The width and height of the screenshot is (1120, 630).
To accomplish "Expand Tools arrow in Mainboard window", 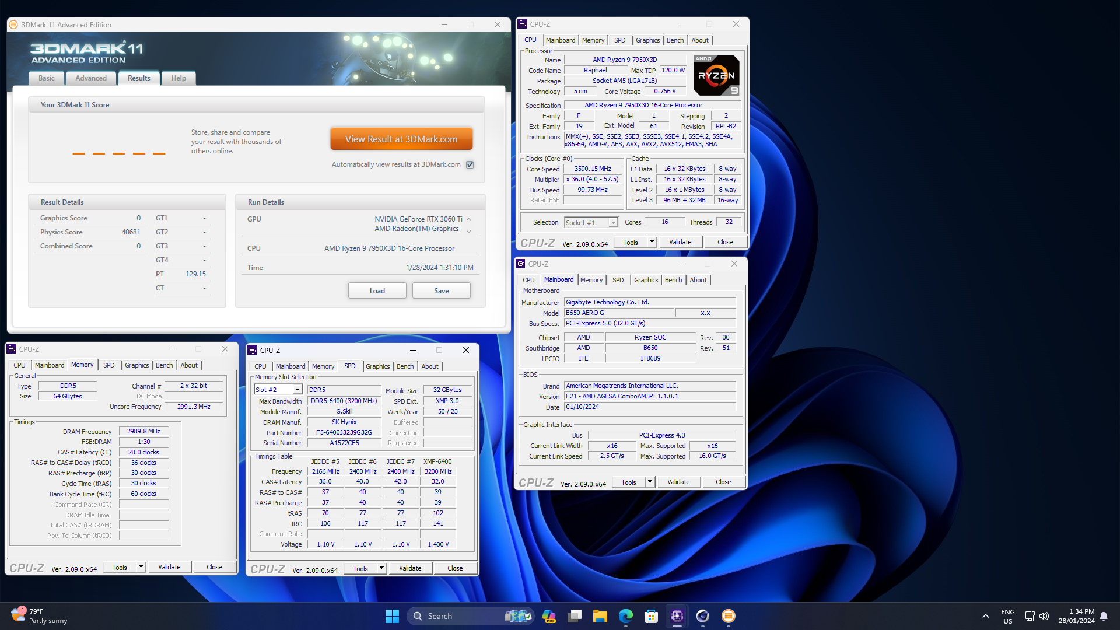I will click(x=650, y=482).
